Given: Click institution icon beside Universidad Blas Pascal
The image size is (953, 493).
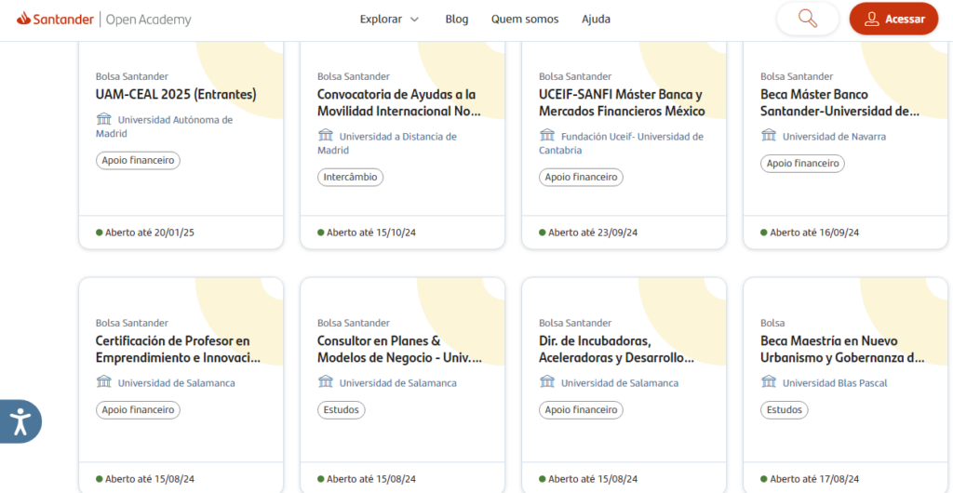Looking at the screenshot, I should 769,382.
